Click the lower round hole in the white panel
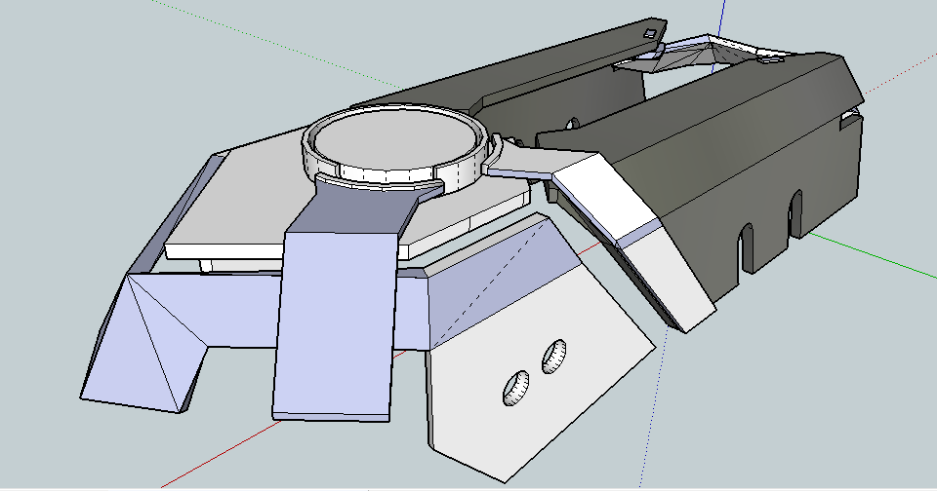 click(x=515, y=388)
